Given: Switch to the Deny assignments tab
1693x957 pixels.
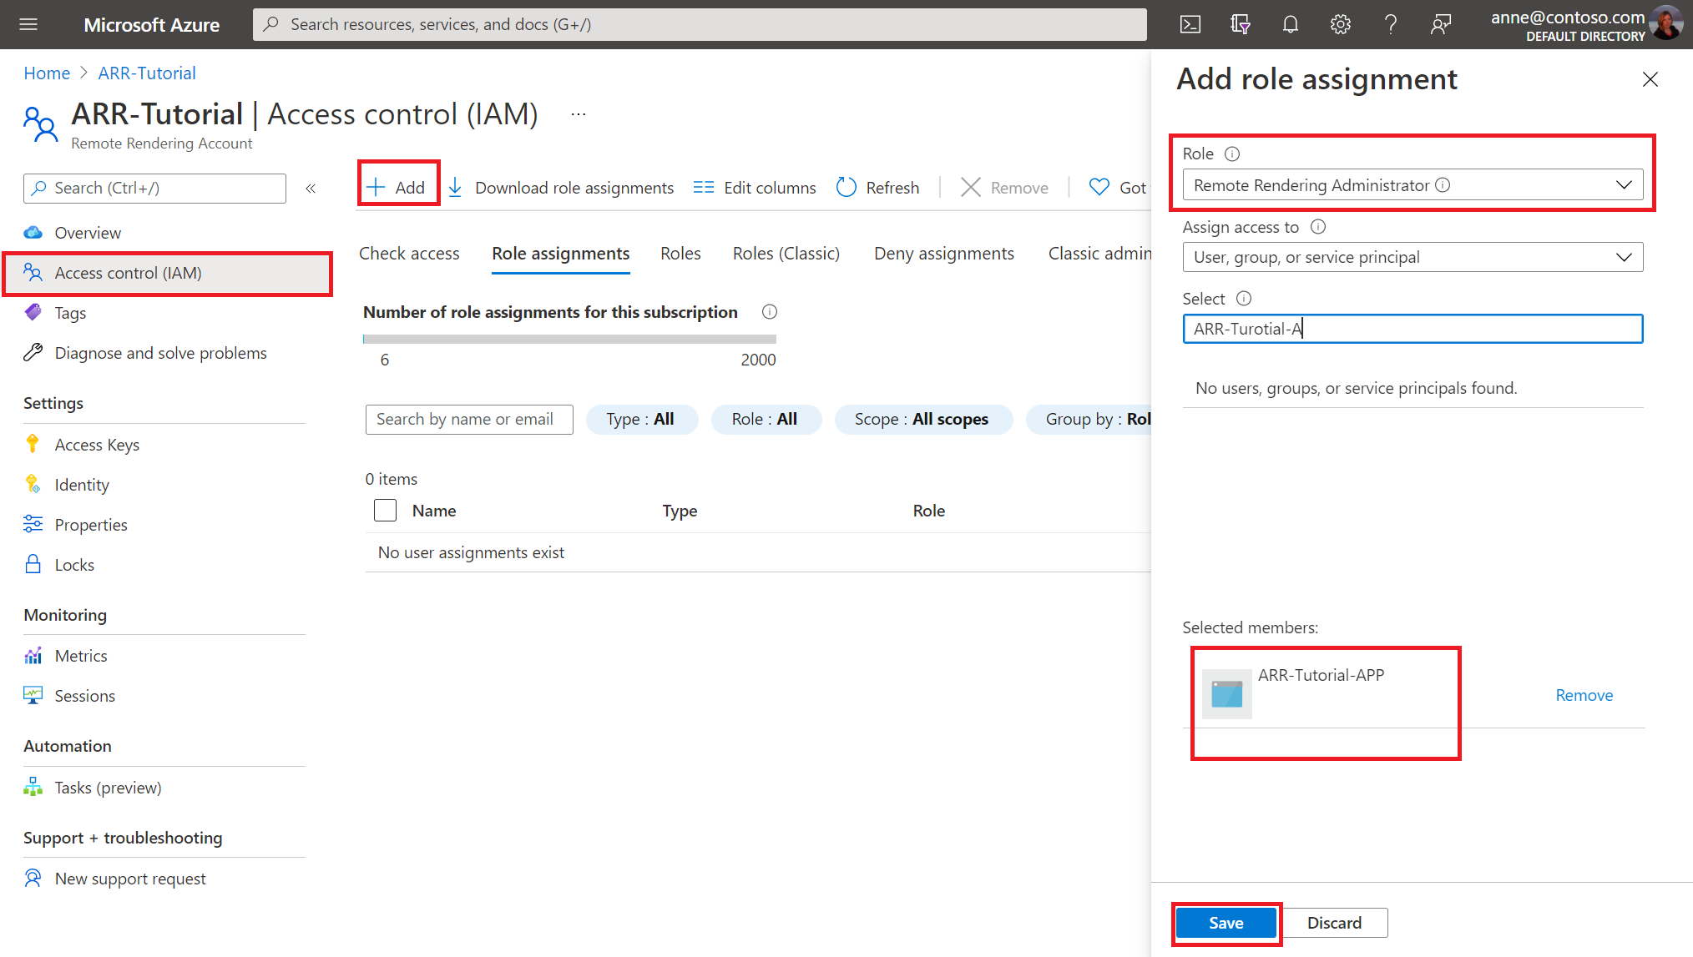Looking at the screenshot, I should tap(943, 252).
